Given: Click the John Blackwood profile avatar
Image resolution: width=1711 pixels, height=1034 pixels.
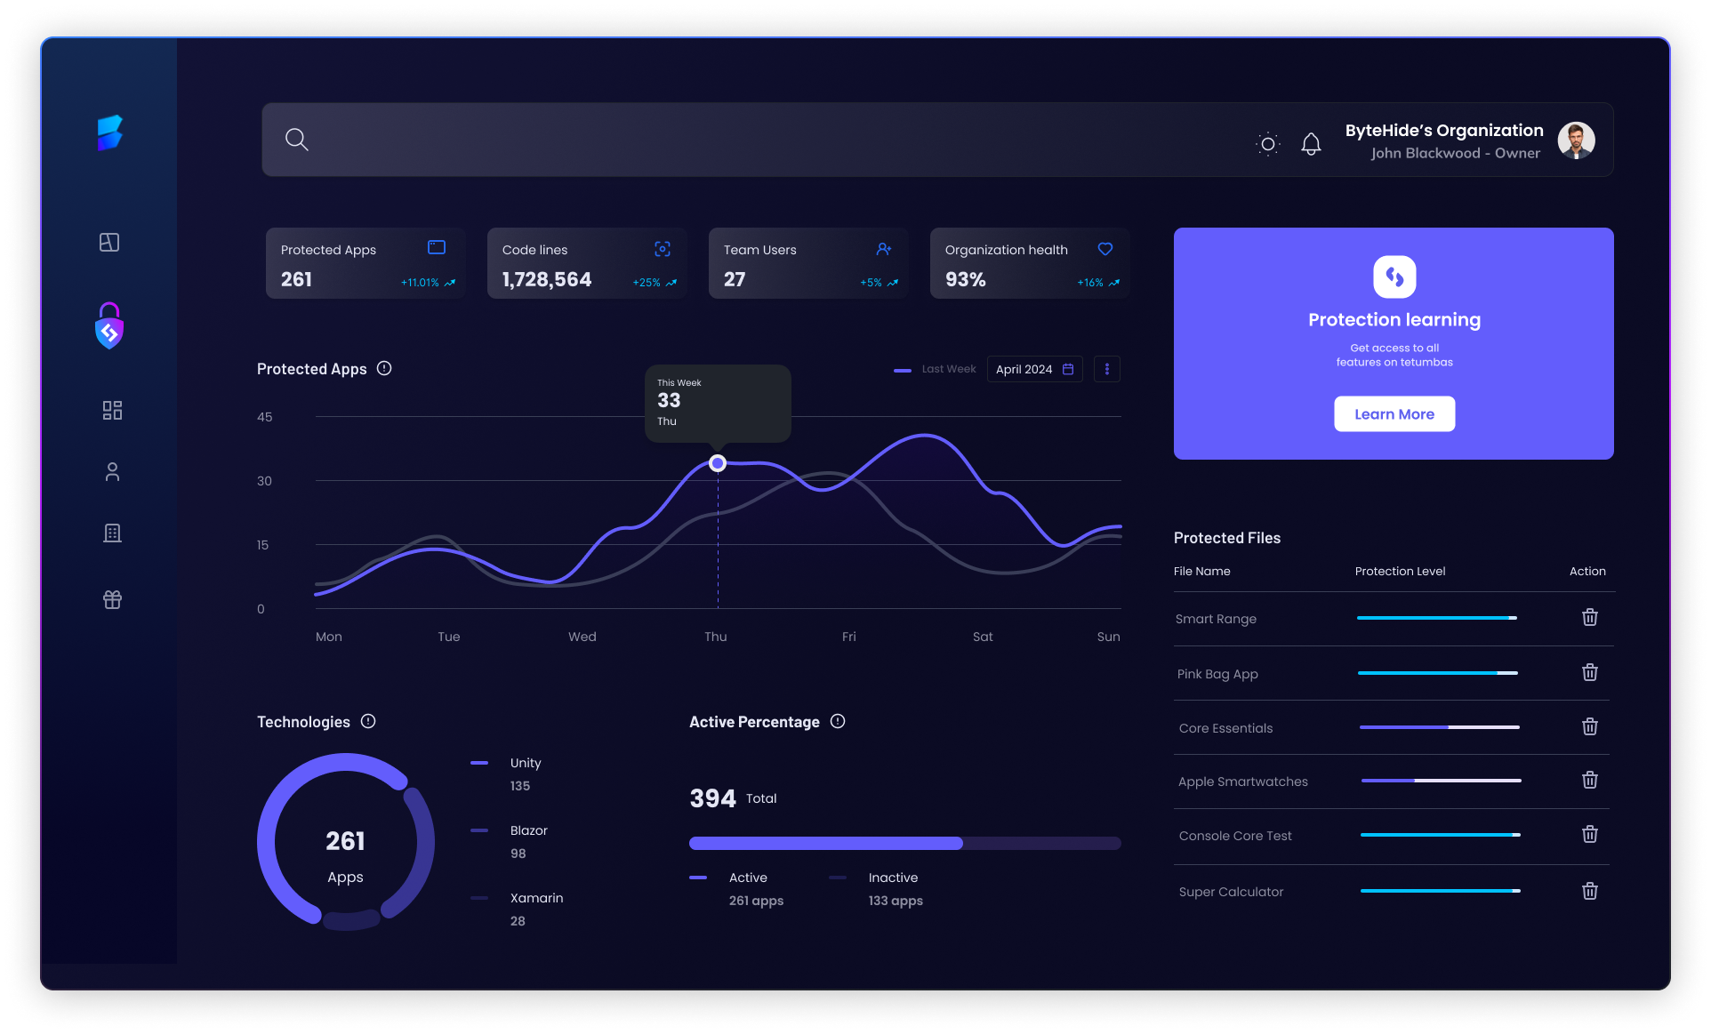Looking at the screenshot, I should 1576,140.
